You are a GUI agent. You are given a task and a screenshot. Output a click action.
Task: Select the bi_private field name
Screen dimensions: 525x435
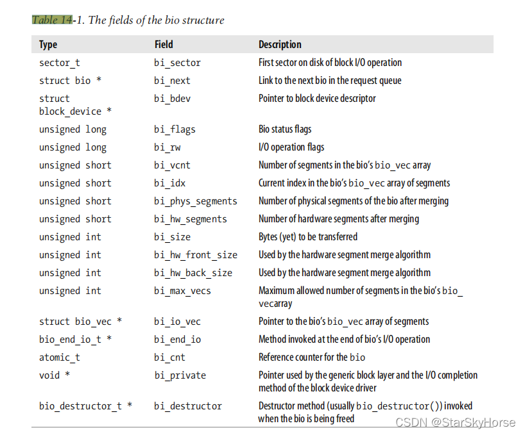pyautogui.click(x=180, y=375)
